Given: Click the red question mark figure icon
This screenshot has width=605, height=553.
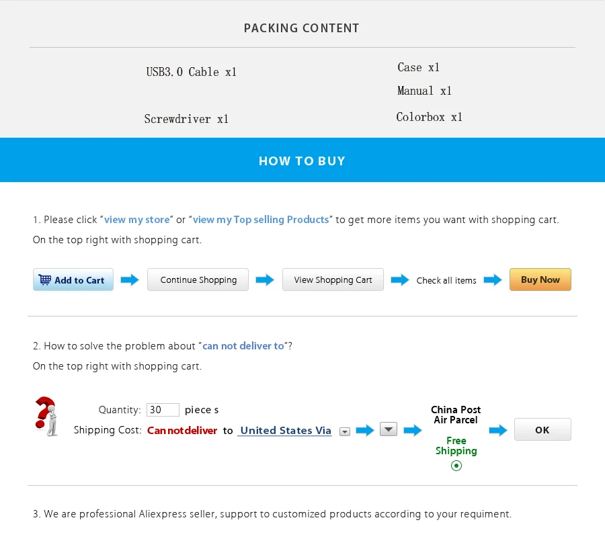Looking at the screenshot, I should [x=46, y=417].
